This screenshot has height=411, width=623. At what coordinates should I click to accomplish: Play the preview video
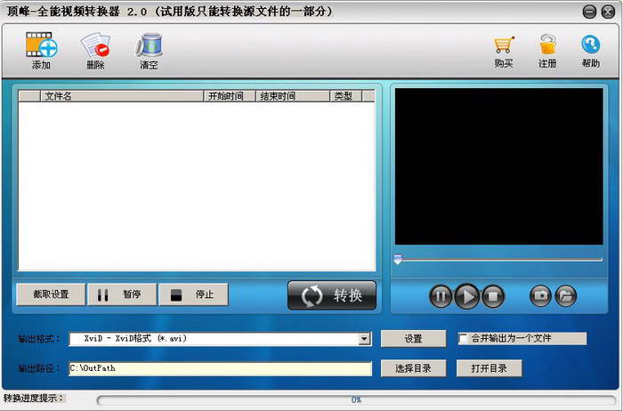click(x=466, y=296)
